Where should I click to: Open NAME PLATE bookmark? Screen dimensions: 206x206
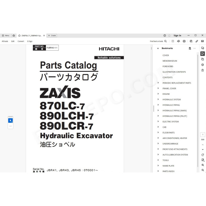pyautogui.click(x=168, y=166)
